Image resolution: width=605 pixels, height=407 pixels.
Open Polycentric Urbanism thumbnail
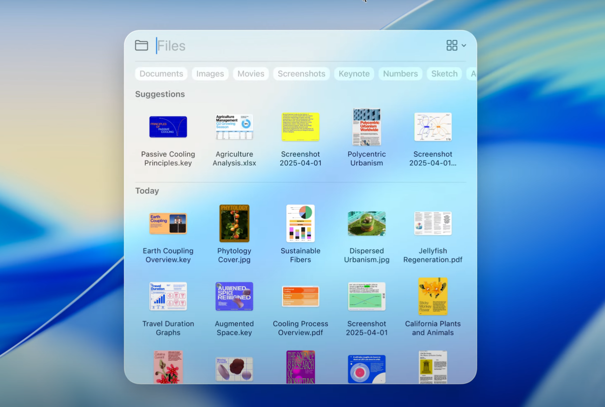coord(366,126)
